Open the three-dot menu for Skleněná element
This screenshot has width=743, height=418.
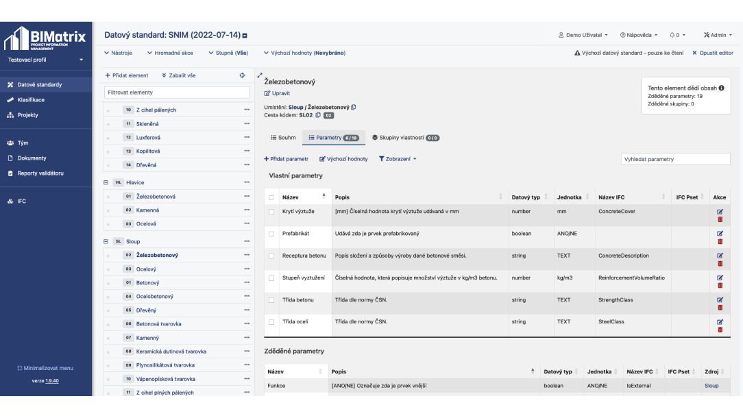coord(247,123)
